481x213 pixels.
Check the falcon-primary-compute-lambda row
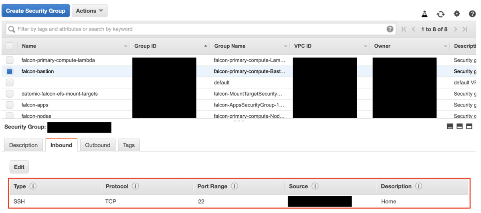click(x=10, y=60)
